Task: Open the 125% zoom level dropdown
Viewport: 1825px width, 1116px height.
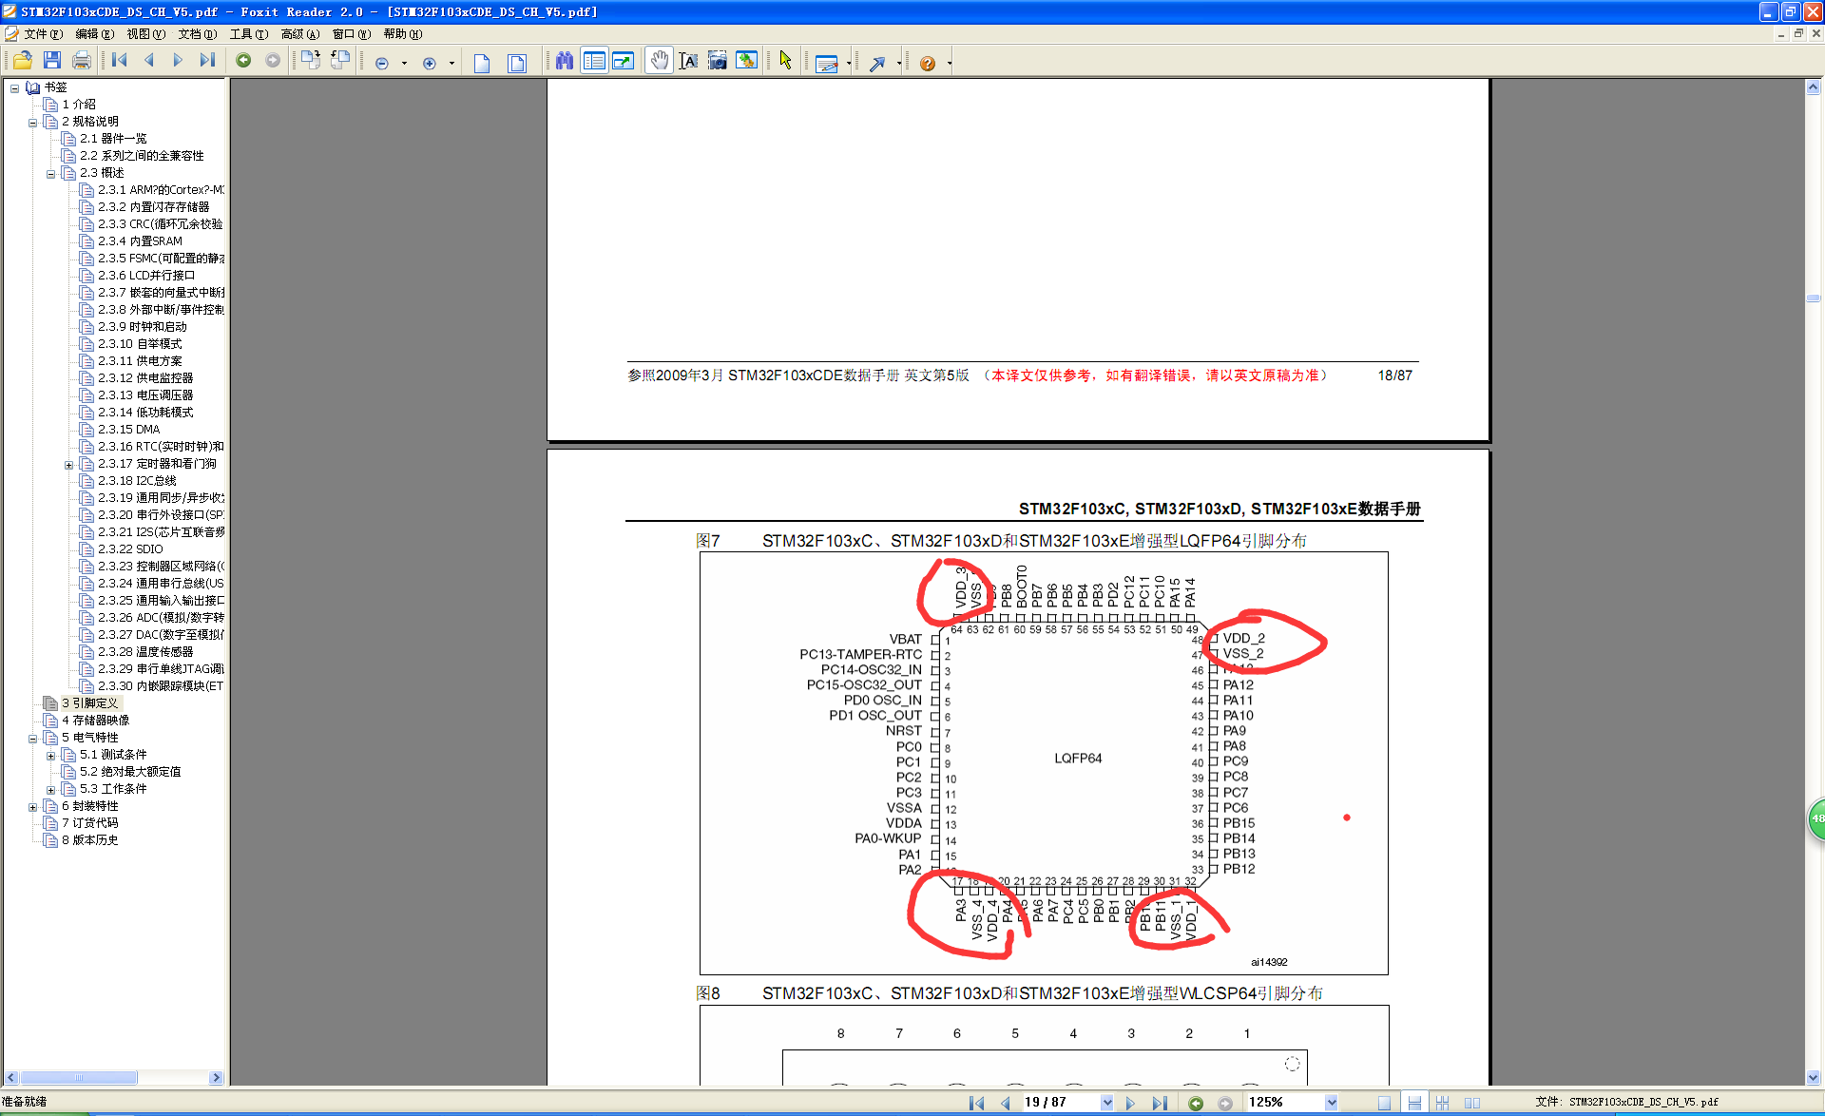Action: point(1331,1102)
